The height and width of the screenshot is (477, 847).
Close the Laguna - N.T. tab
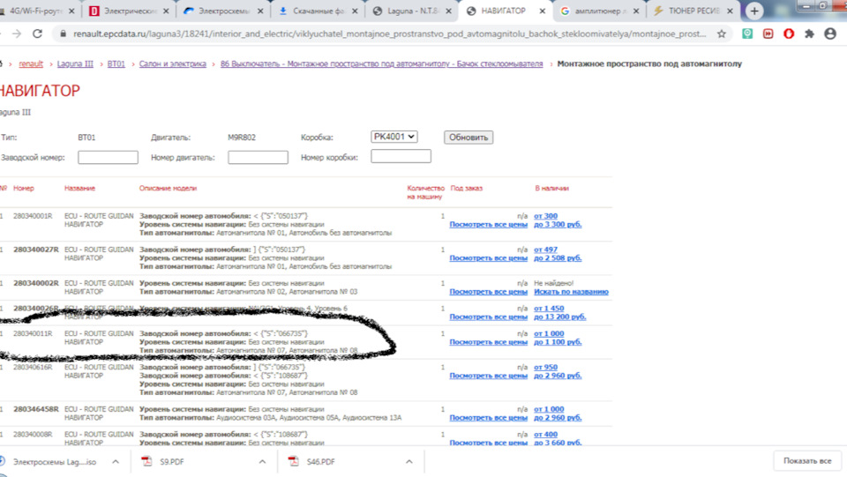tap(448, 11)
